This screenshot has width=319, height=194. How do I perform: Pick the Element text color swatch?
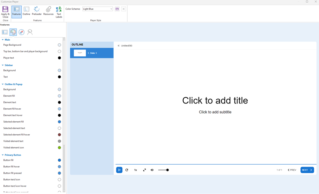pyautogui.click(x=59, y=102)
